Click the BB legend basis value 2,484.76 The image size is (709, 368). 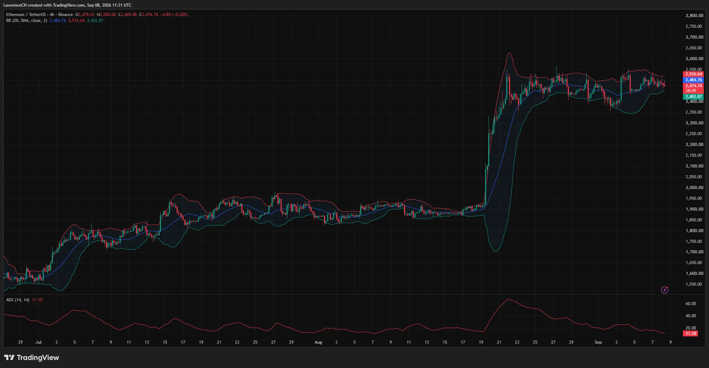[x=58, y=21]
